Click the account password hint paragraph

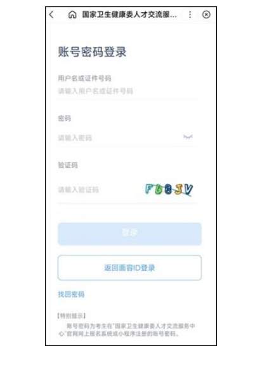(x=126, y=329)
